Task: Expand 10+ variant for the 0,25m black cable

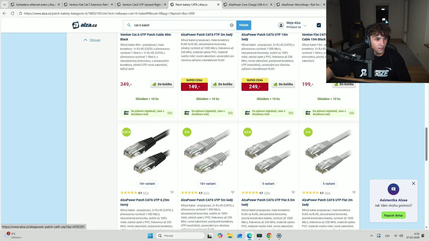Action: coord(147,184)
